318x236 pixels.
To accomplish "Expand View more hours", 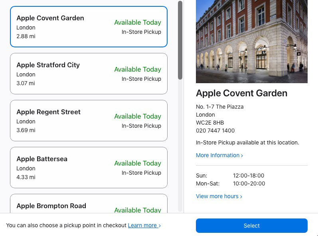I will [x=217, y=196].
